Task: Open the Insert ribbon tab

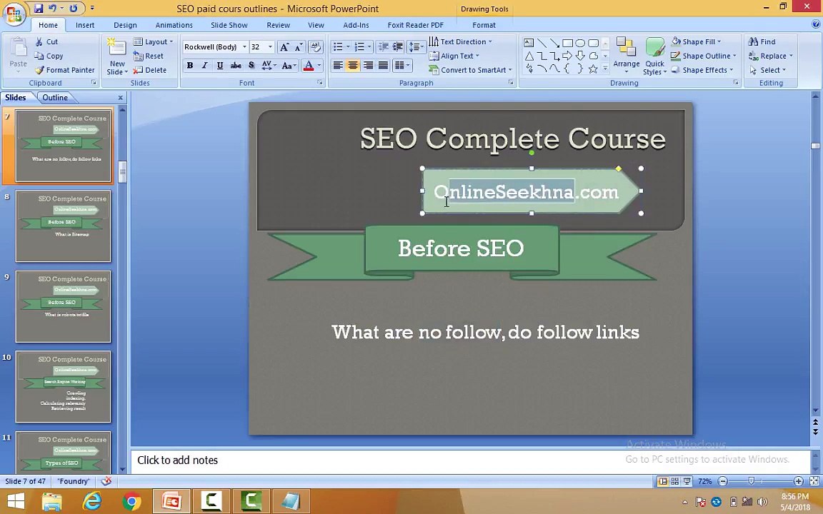Action: 85,25
